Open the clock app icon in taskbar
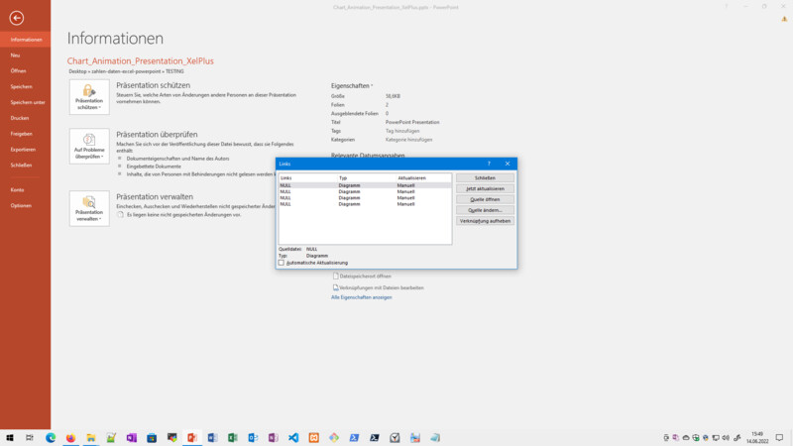This screenshot has width=793, height=446. click(x=395, y=437)
